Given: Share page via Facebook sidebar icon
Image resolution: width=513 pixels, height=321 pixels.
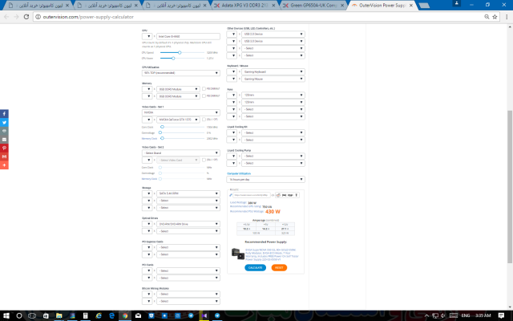Looking at the screenshot, I should [4, 114].
